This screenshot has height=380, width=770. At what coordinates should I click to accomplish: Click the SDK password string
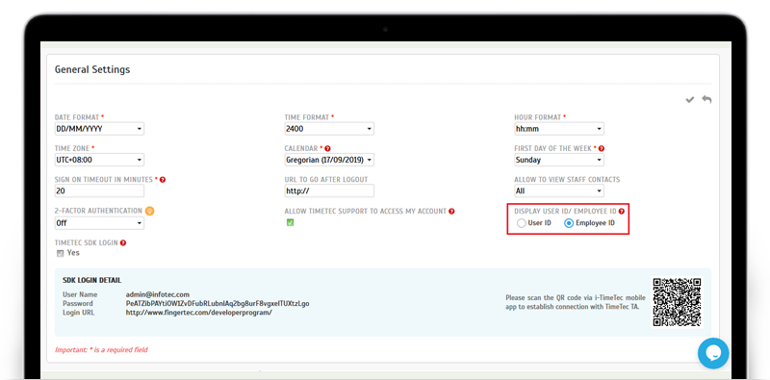[218, 303]
